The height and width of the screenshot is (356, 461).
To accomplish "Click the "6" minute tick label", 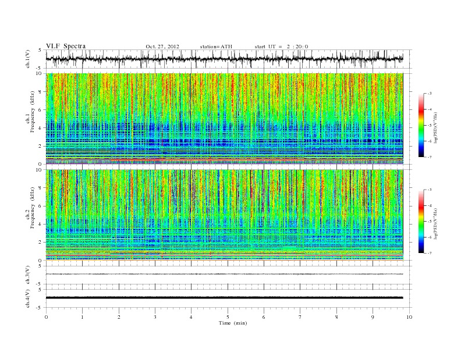I will (x=264, y=317).
